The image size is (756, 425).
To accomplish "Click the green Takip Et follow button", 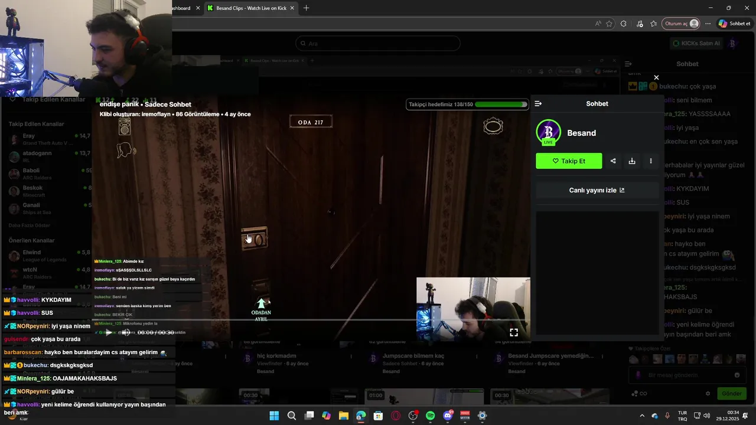I will [569, 161].
